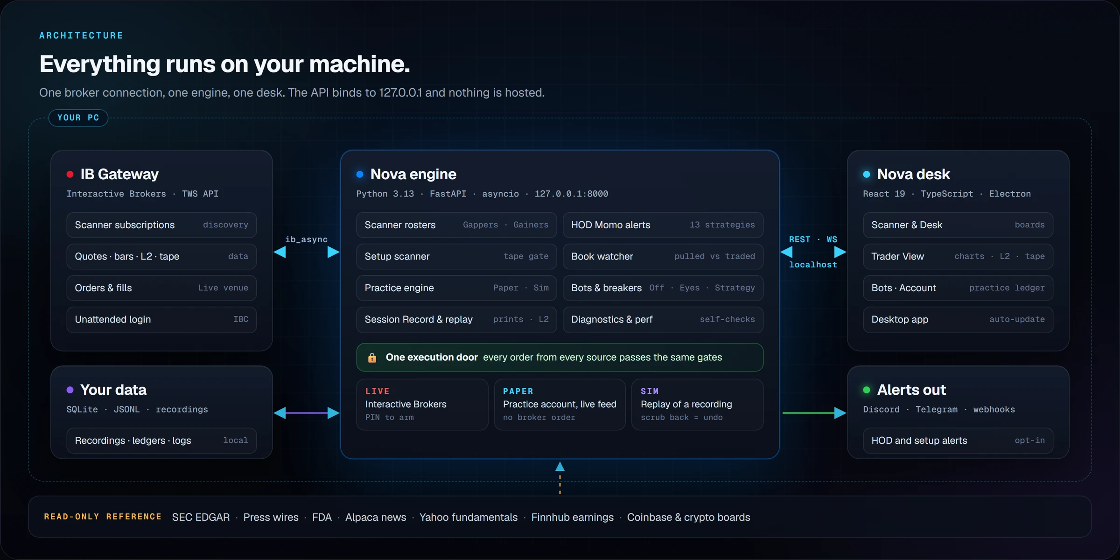Select the Quotes · bars · L2 · tape row
Viewport: 1120px width, 560px height.
[x=161, y=256]
